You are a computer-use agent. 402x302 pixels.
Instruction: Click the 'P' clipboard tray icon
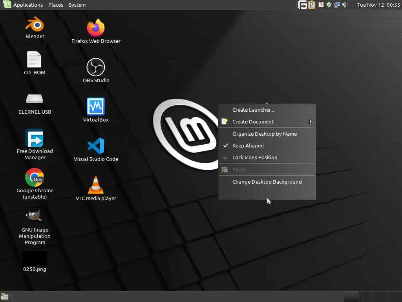311,5
